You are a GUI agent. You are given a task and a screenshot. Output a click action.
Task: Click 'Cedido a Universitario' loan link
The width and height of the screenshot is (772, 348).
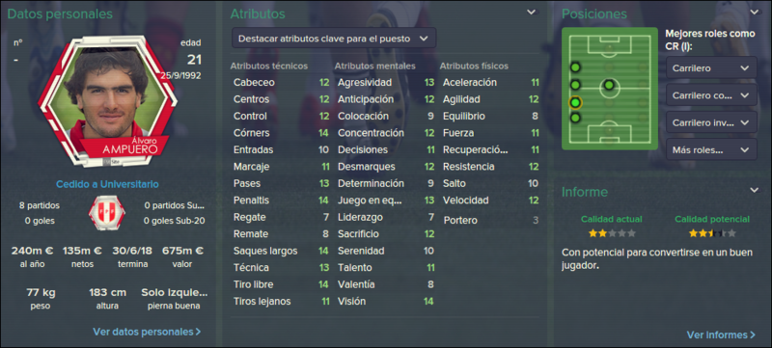107,184
